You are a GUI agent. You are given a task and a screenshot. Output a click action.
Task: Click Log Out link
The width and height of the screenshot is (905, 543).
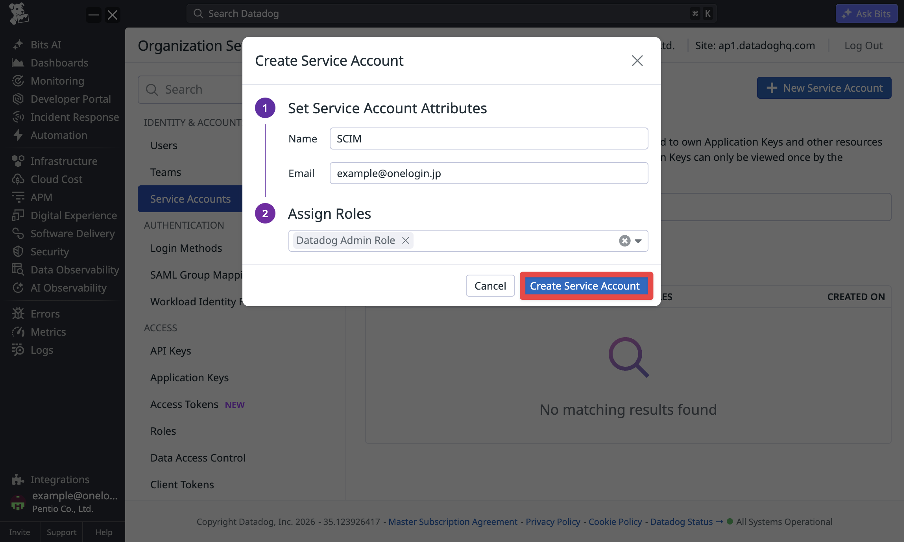[x=863, y=46]
